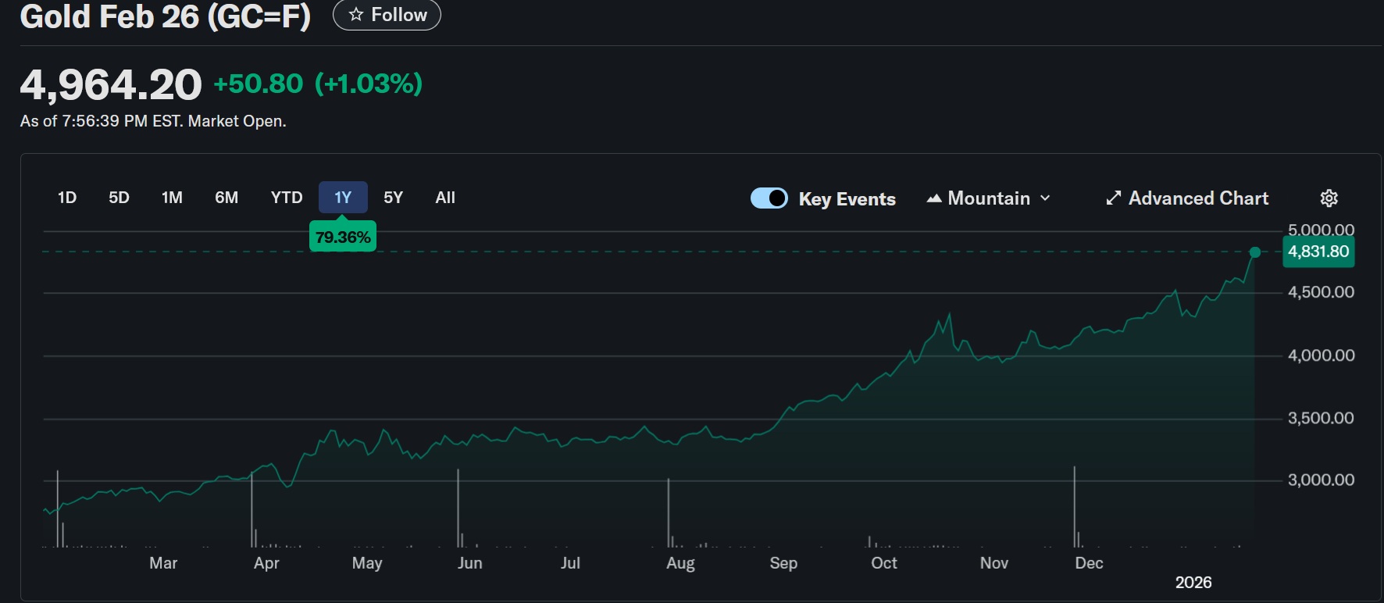This screenshot has height=603, width=1384.
Task: Click the Aug month label
Action: click(x=680, y=563)
